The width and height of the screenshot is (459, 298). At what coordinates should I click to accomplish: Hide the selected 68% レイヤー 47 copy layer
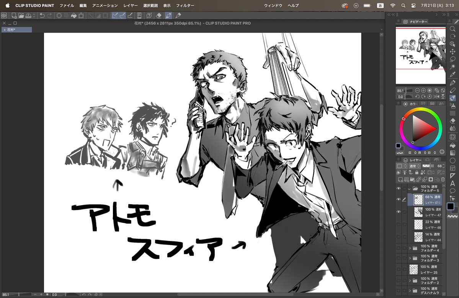click(399, 199)
